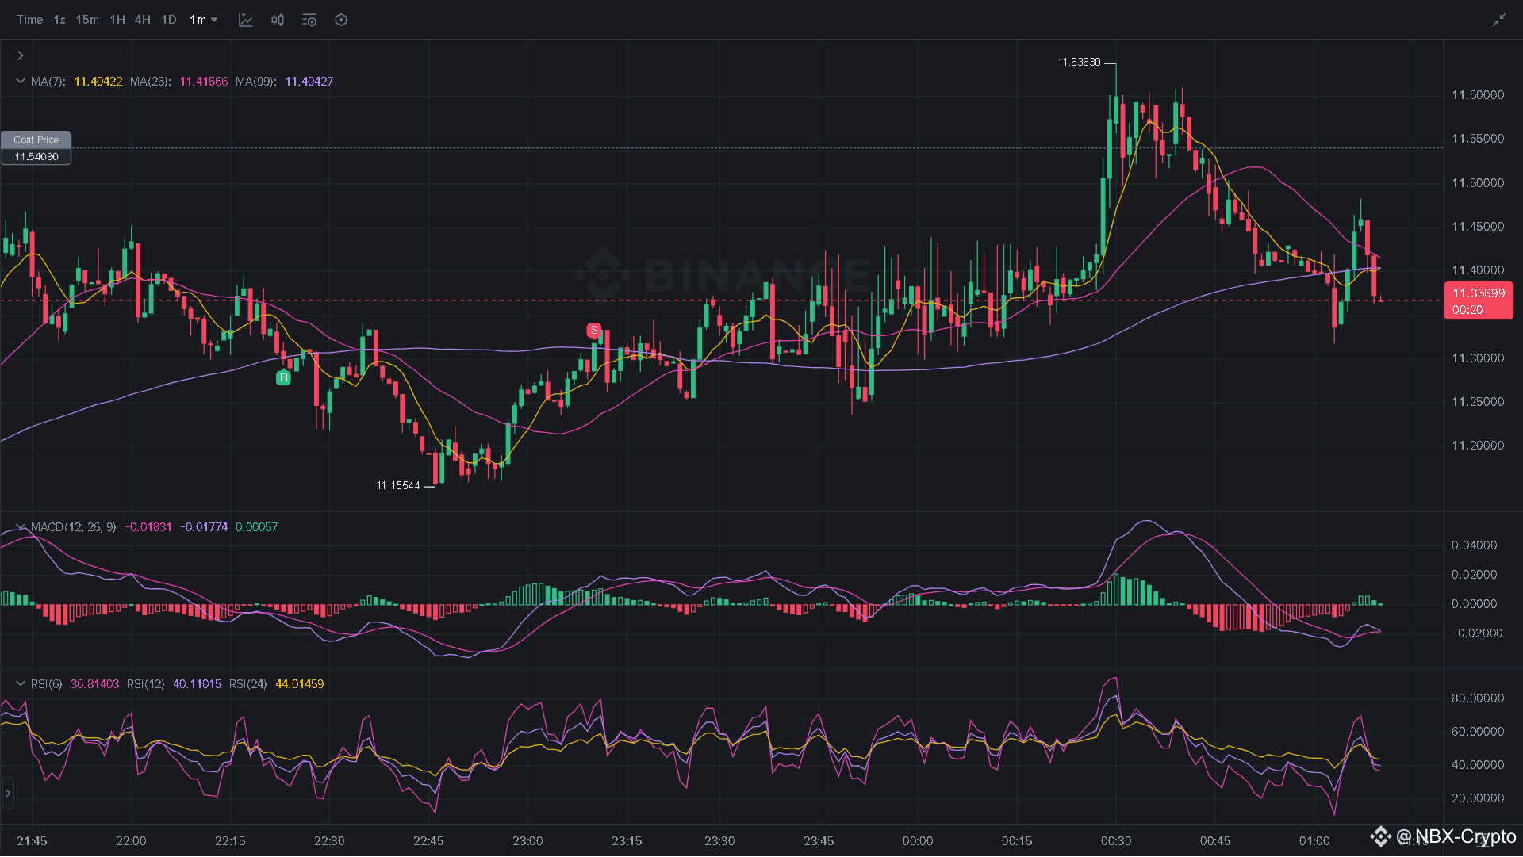Click the RSI(12) value 40.11015
1523x857 pixels.
(x=198, y=684)
